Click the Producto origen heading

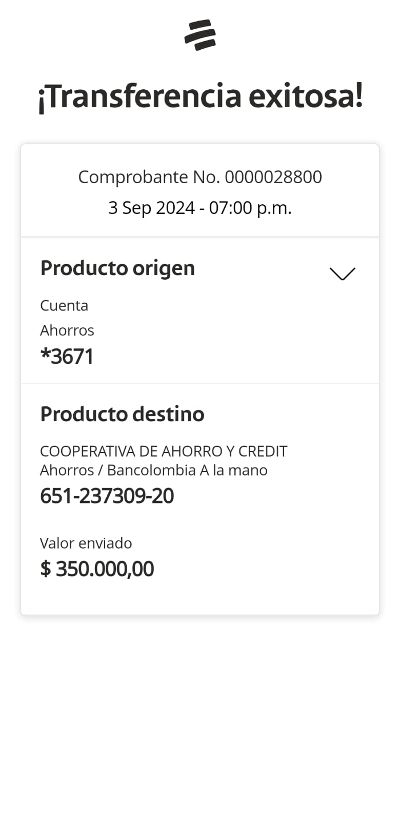(x=117, y=268)
